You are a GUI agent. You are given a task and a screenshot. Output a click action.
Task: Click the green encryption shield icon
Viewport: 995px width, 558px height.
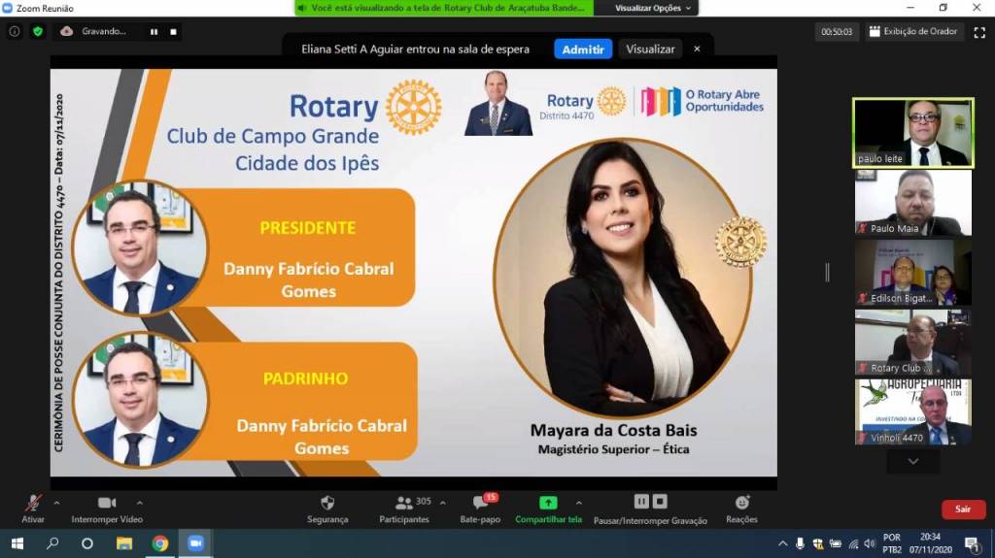pyautogui.click(x=38, y=31)
